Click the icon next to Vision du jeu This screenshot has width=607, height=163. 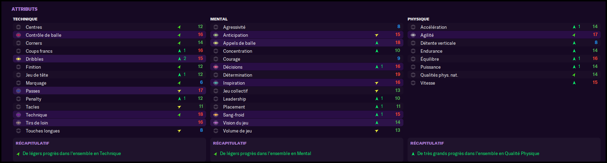pyautogui.click(x=216, y=123)
